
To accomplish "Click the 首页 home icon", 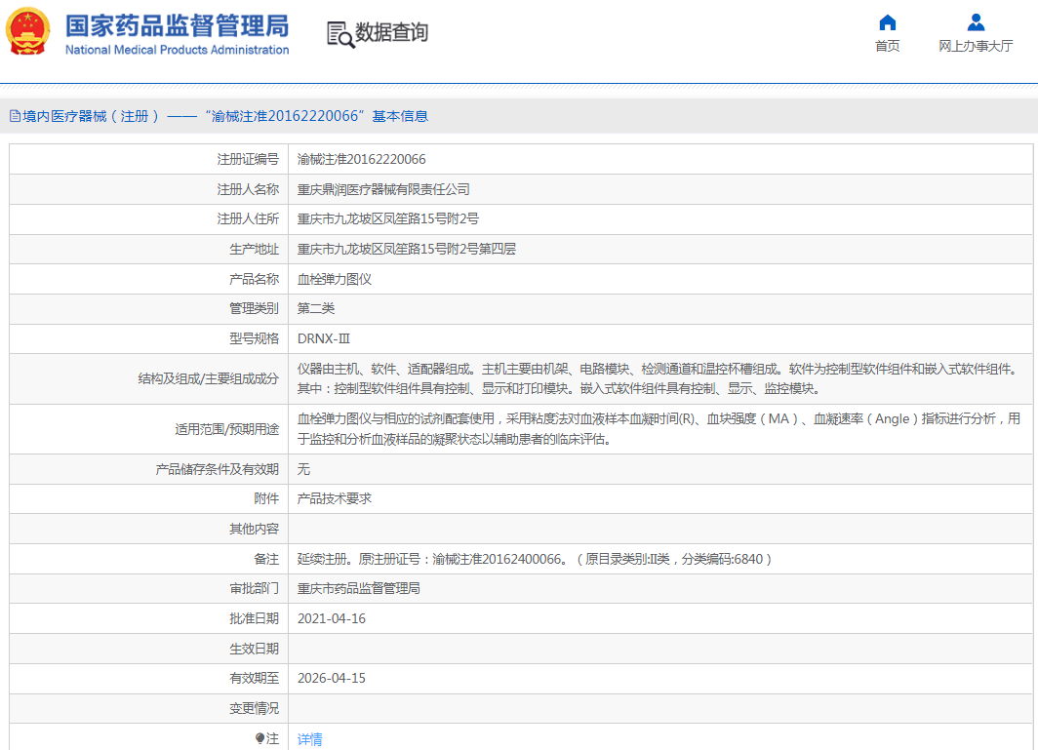I will (x=887, y=22).
